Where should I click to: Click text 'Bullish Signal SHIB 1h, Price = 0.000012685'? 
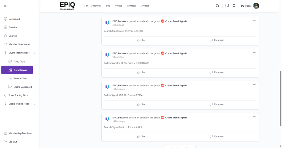126,63
